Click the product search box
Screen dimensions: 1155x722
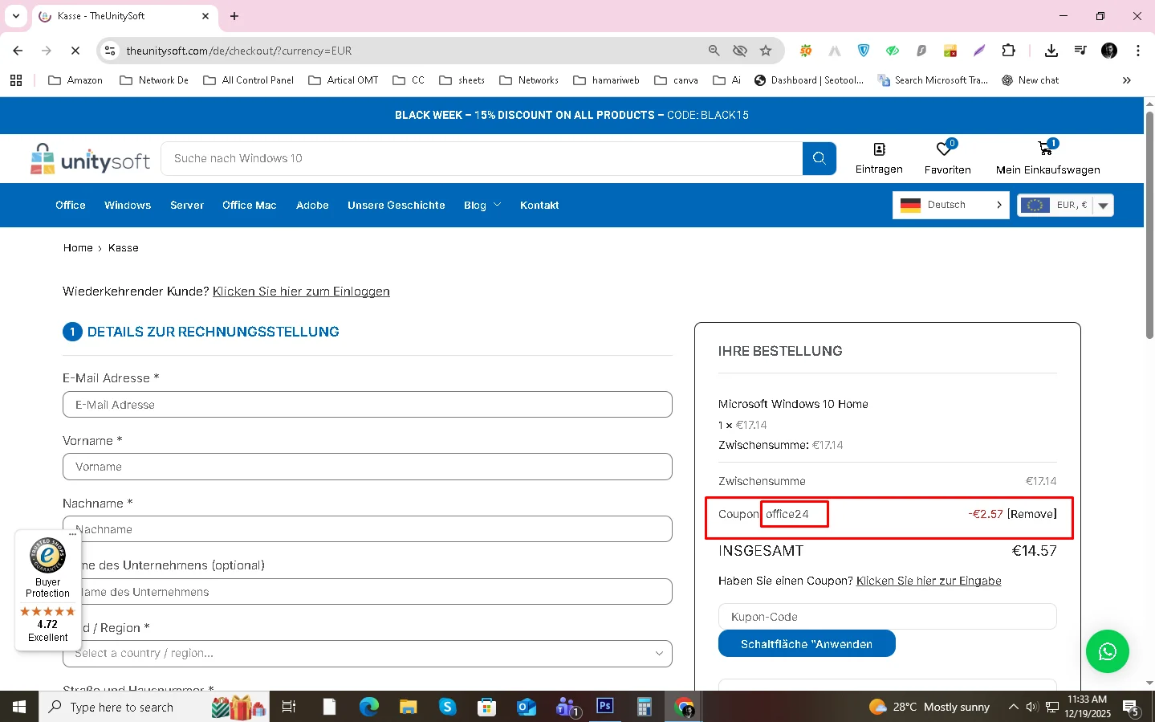(482, 158)
